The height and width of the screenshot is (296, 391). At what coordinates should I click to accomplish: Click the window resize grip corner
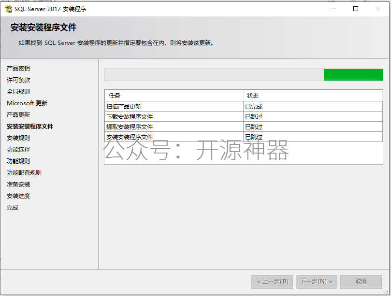pos(387,292)
